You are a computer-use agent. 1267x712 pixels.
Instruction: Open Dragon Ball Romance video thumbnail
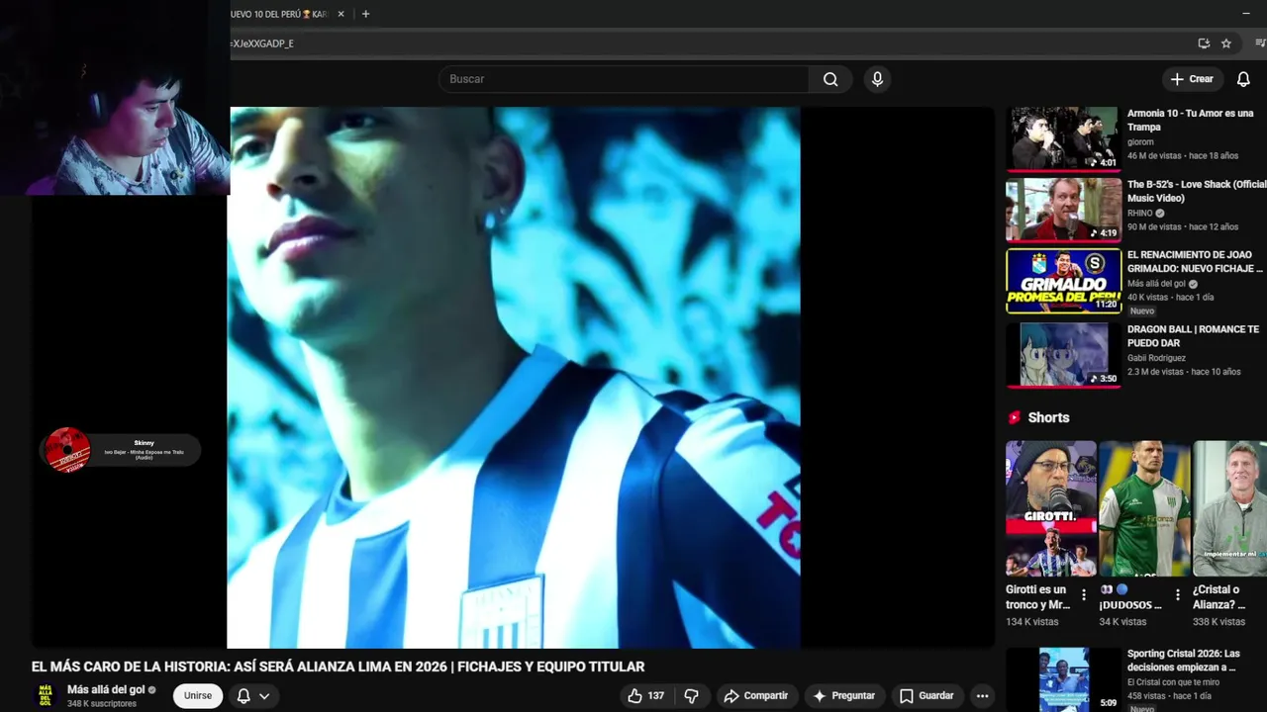[1063, 355]
